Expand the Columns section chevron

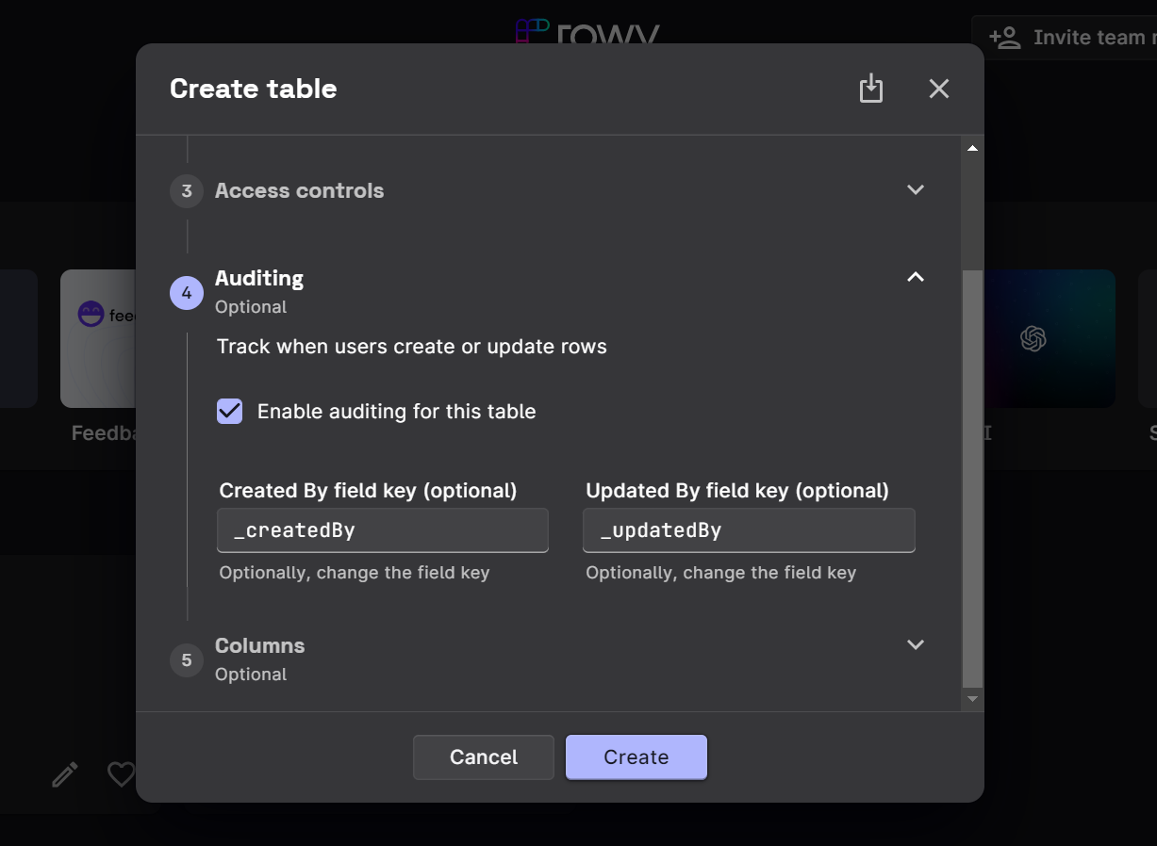[915, 644]
